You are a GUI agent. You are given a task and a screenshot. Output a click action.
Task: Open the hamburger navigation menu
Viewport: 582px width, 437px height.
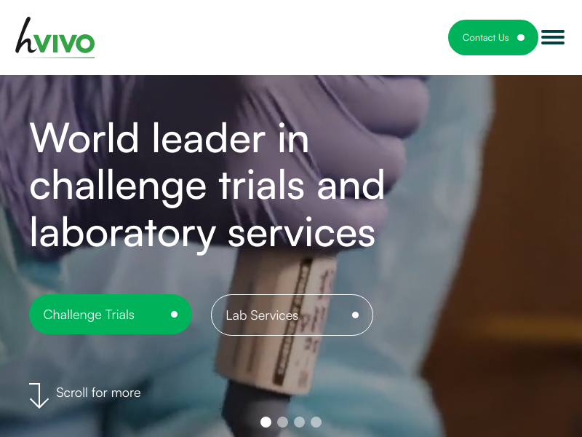coord(553,37)
